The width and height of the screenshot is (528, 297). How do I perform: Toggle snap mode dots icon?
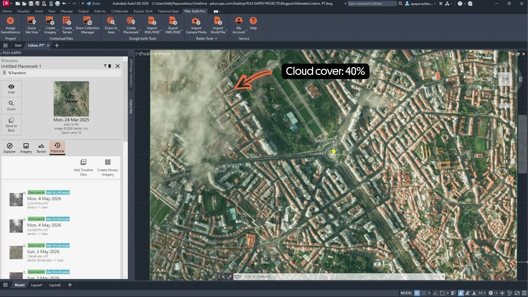tap(424, 293)
